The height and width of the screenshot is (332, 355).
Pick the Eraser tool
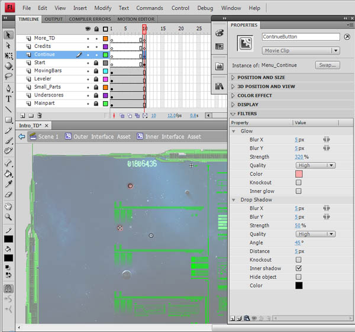(8, 195)
